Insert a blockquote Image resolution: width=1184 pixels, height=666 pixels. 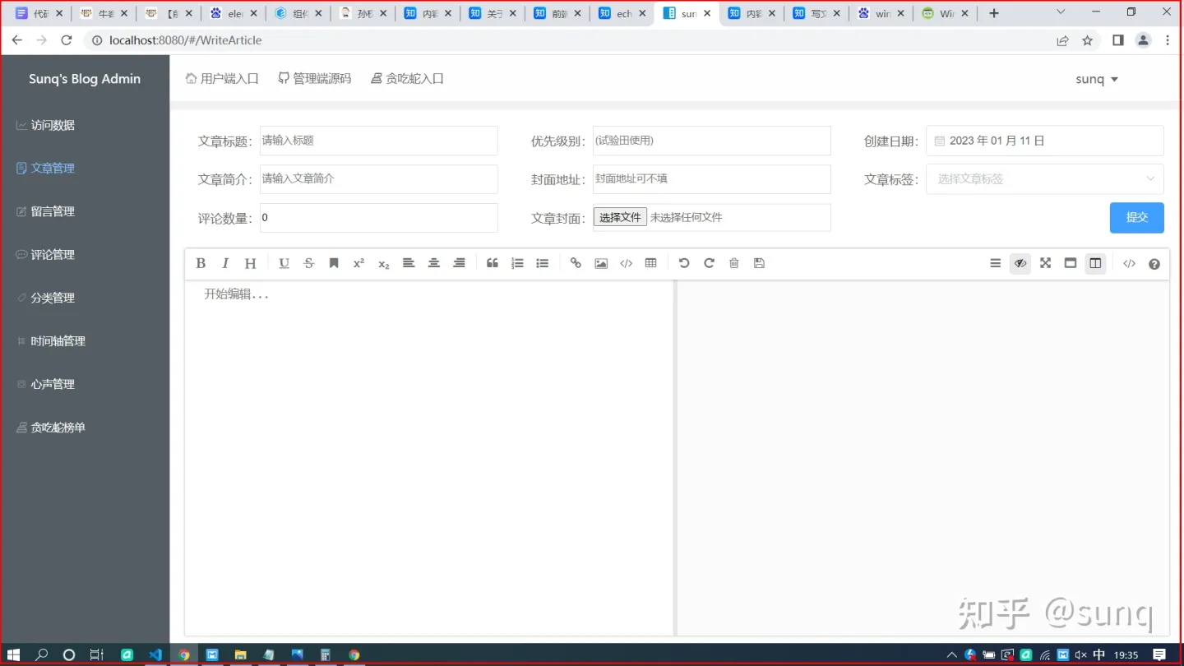(493, 263)
